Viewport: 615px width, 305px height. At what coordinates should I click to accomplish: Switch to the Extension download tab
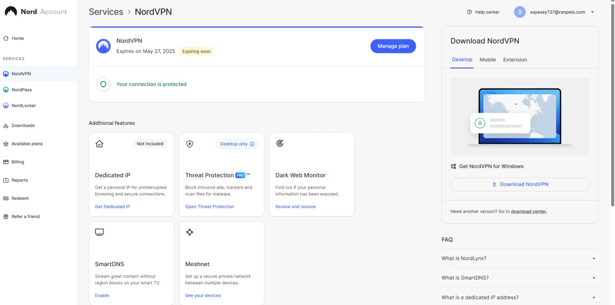pyautogui.click(x=515, y=60)
